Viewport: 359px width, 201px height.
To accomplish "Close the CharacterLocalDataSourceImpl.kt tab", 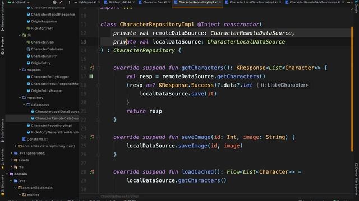I will 280,2.
